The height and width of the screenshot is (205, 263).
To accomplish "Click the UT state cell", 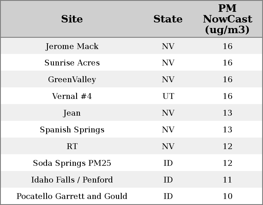I will [168, 96].
